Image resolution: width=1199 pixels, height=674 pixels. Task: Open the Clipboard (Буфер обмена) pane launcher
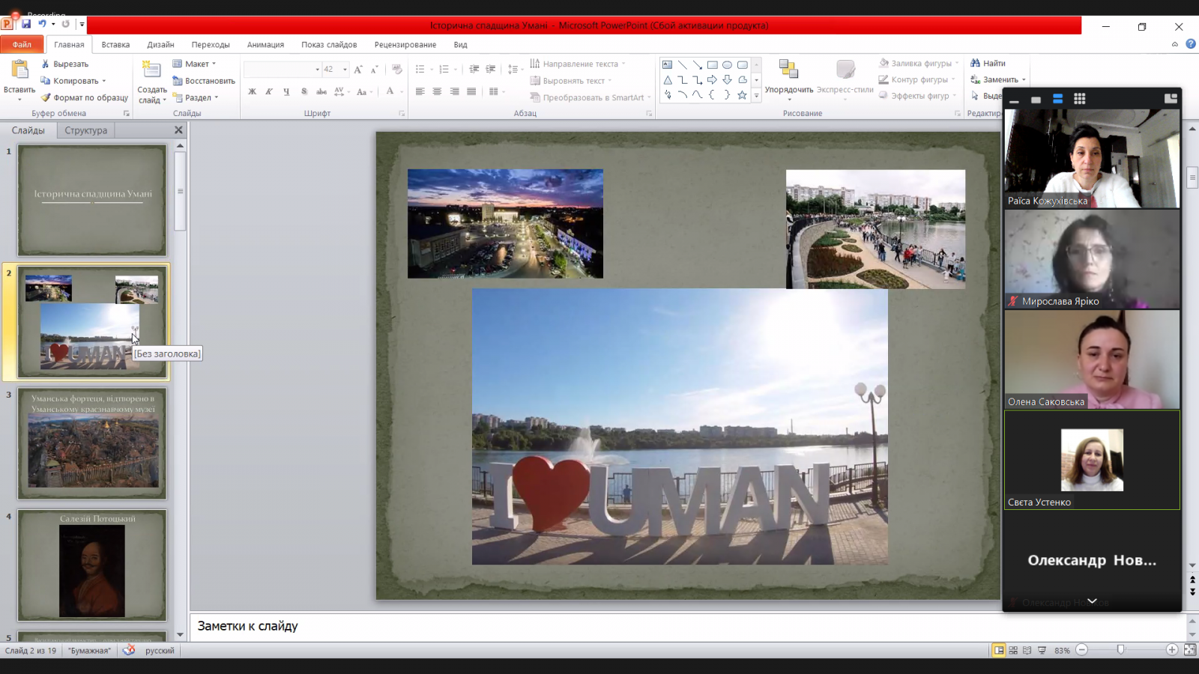click(126, 114)
